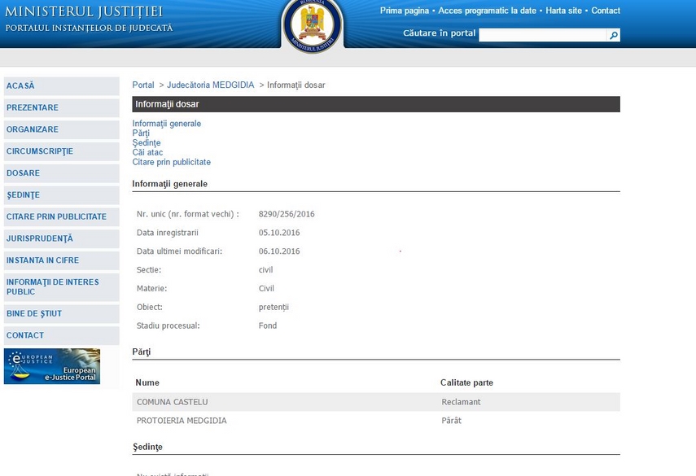This screenshot has width=696, height=476.
Task: Select DOSARE in the sidebar menu
Action: [x=23, y=172]
